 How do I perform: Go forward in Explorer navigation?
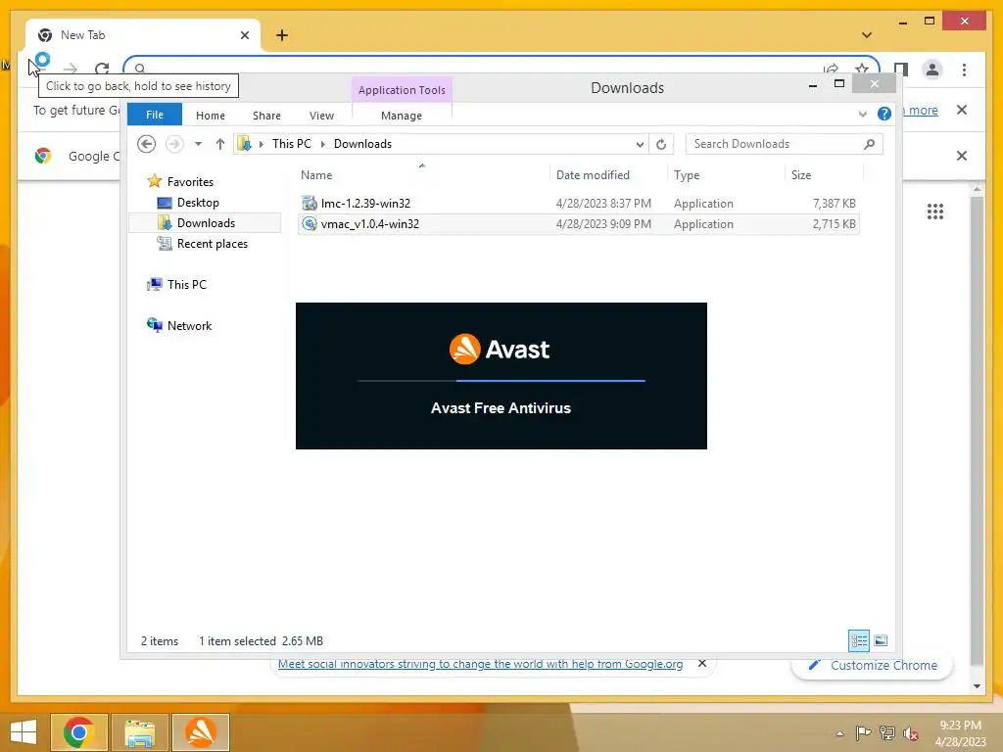coord(174,144)
